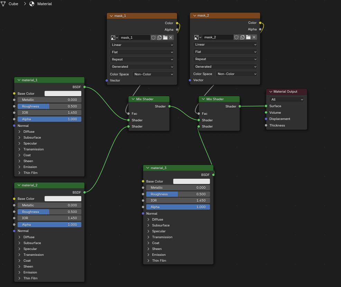
Task: Click the new image copy icon on mask_1
Action: point(159,38)
